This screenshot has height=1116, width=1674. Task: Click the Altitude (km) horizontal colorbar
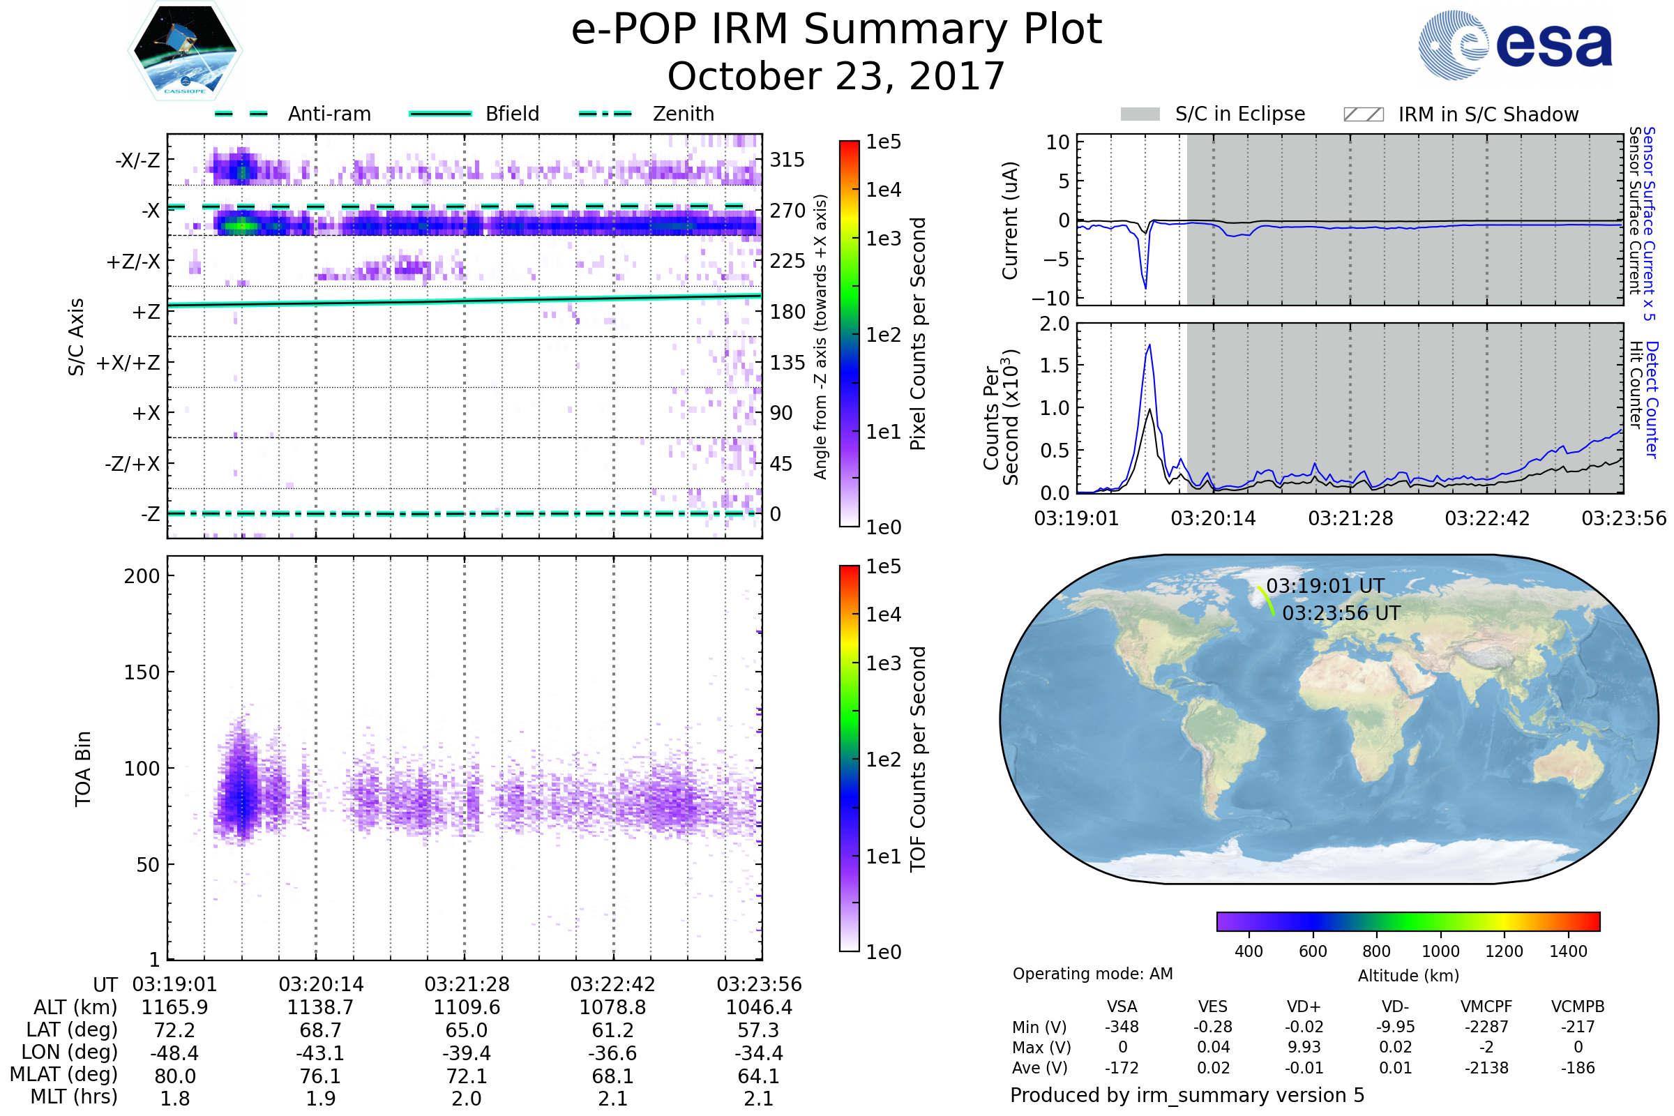tap(1408, 921)
